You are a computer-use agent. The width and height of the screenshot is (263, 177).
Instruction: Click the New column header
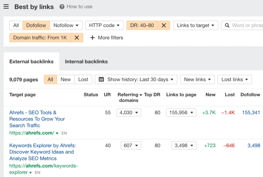point(211,95)
